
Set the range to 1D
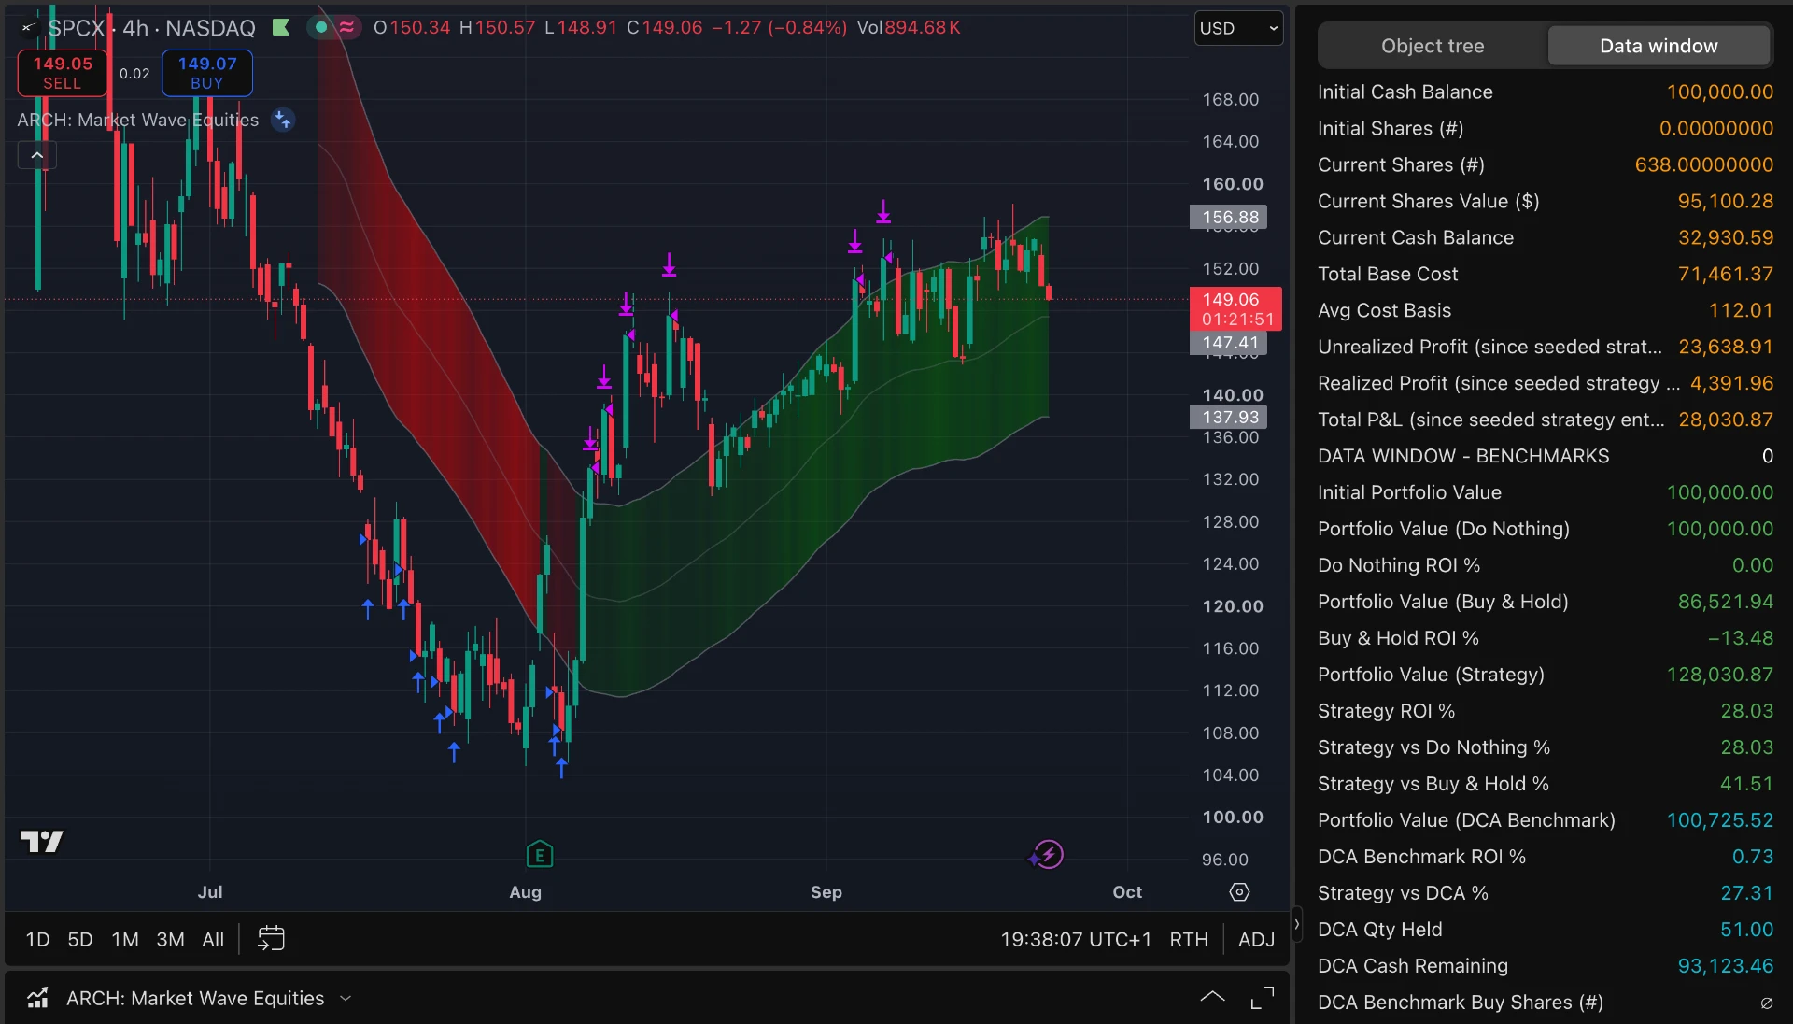(37, 939)
